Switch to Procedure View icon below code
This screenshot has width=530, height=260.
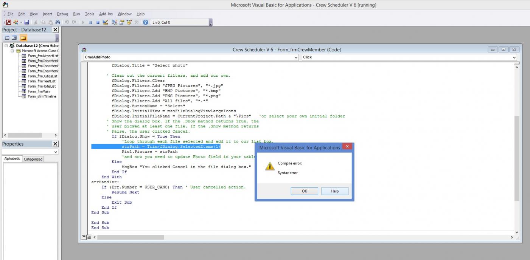(x=84, y=237)
